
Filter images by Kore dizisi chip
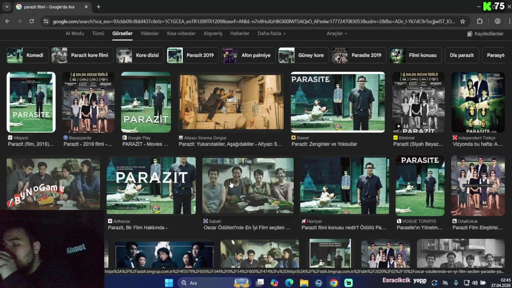tap(140, 55)
